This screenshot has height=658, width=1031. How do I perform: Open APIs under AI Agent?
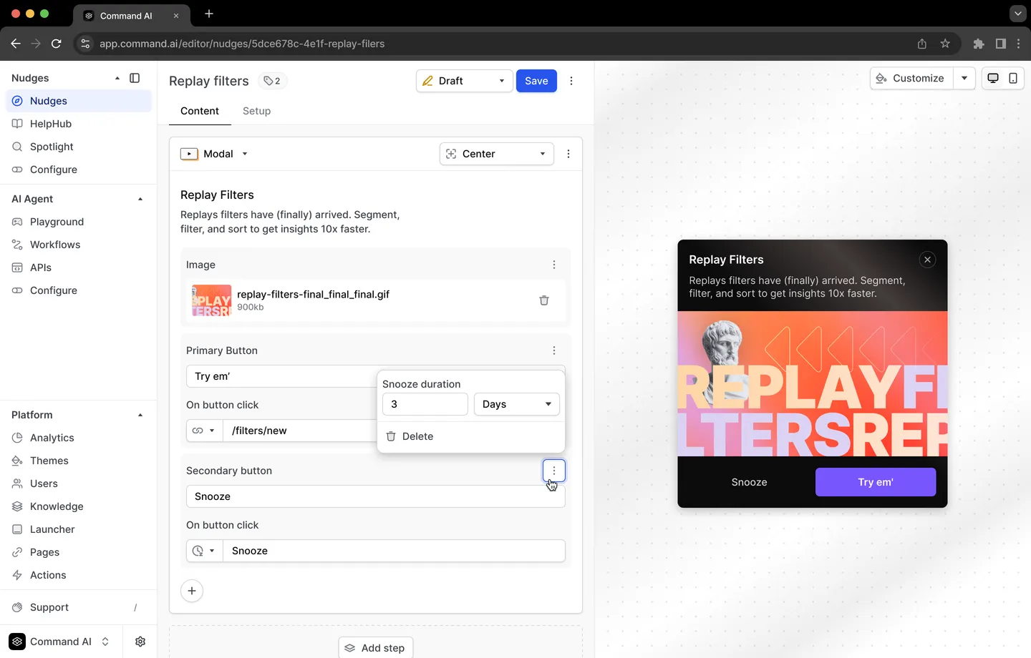point(79,267)
